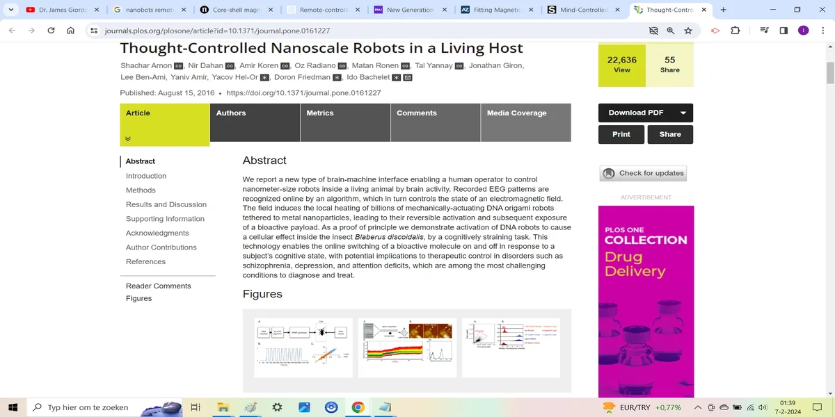Viewport: 835px width, 417px height.
Task: Open the Figures sidebar link
Action: click(x=138, y=298)
